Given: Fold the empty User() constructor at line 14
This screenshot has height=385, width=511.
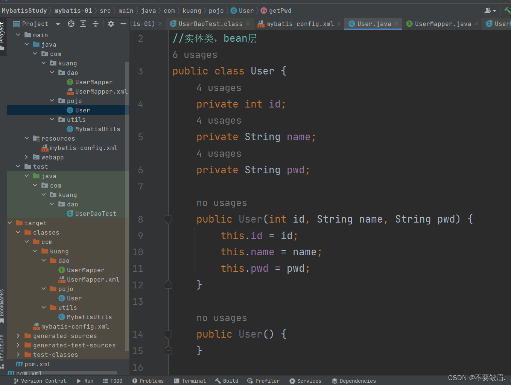Looking at the screenshot, I should 168,334.
